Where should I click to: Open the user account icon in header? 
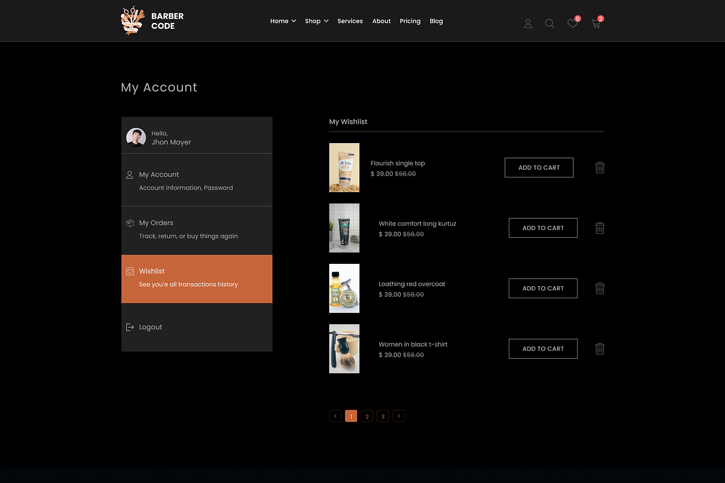click(528, 24)
